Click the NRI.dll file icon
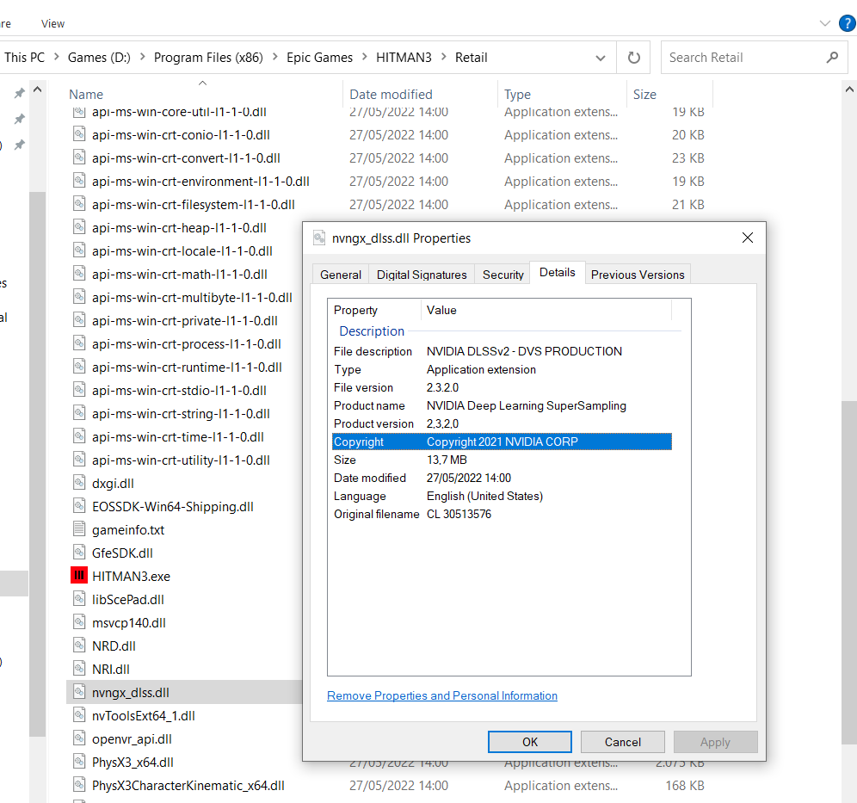Image resolution: width=857 pixels, height=803 pixels. click(79, 669)
